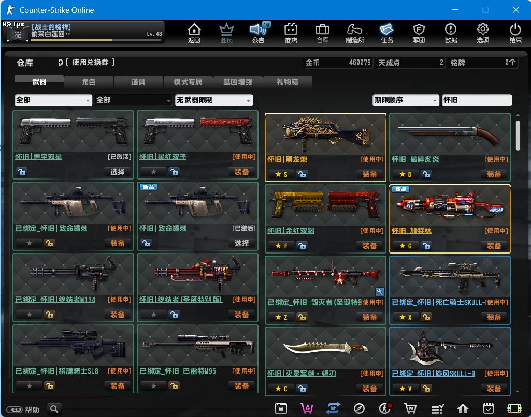Click the magnifier search icon beside 帮助
The image size is (531, 417).
[54, 409]
